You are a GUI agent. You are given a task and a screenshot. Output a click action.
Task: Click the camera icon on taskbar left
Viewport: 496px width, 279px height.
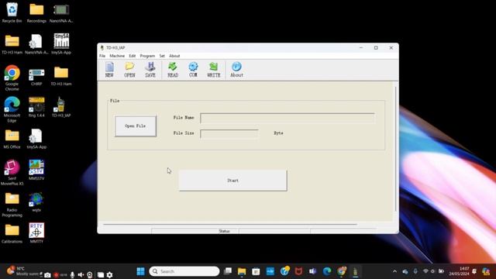click(47, 275)
